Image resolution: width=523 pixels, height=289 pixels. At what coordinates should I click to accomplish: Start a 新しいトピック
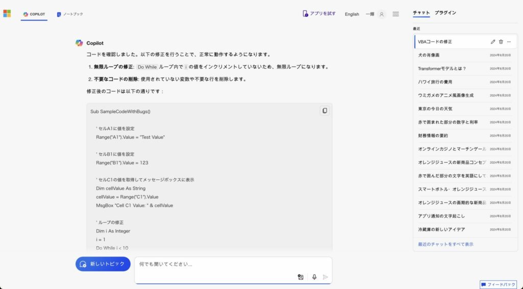pos(103,264)
